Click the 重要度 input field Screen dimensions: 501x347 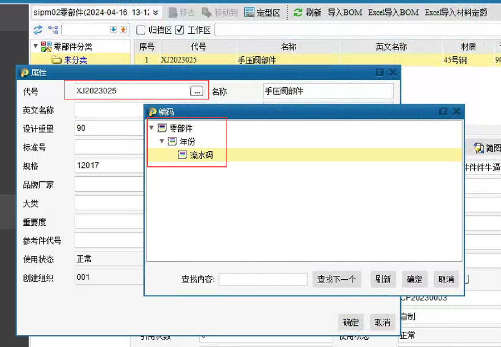(109, 221)
